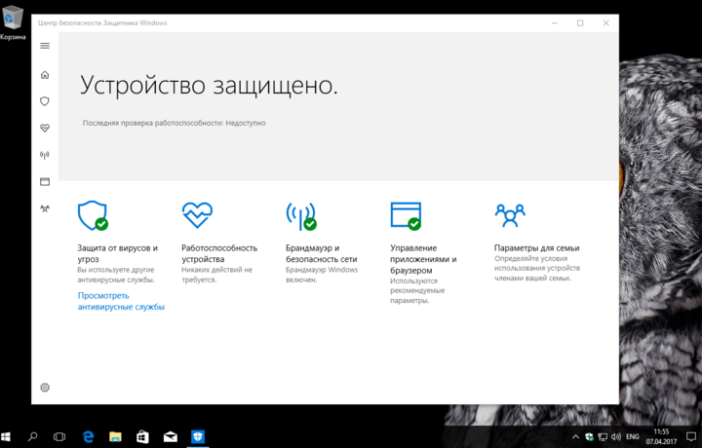This screenshot has width=702, height=448.
Task: Go to Home in the sidebar
Action: (x=45, y=75)
